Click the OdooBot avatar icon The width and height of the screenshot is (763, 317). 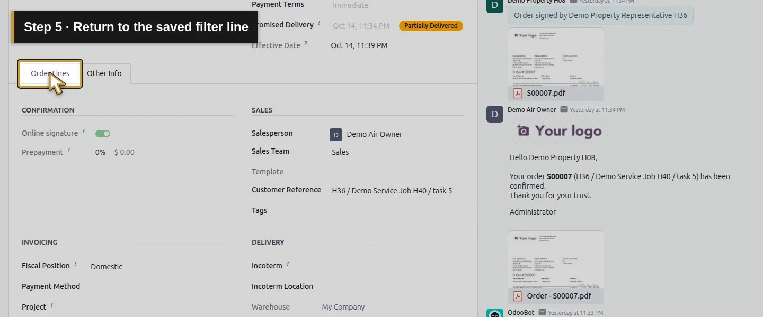click(495, 313)
